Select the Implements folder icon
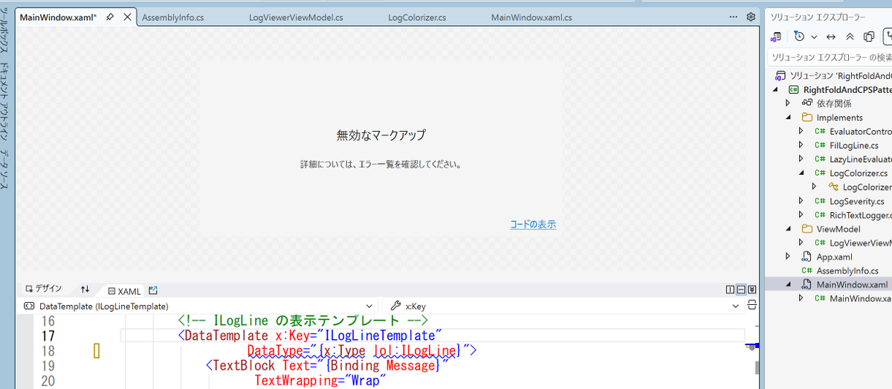Viewport: 892px width, 389px height. click(x=807, y=118)
